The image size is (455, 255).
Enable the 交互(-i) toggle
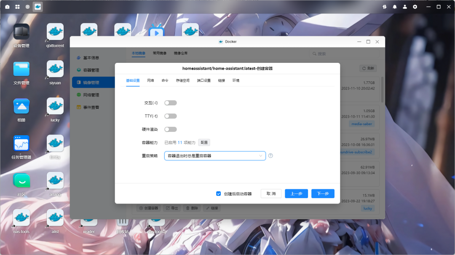[171, 102]
